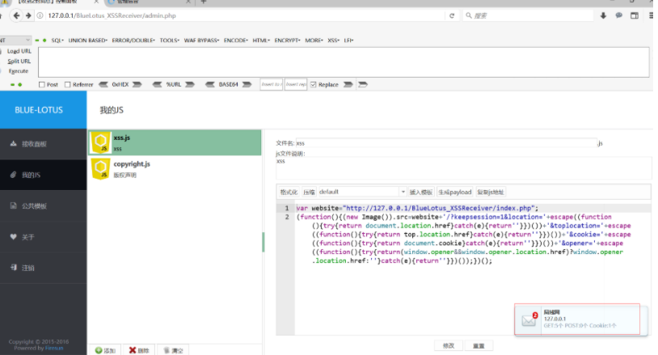This screenshot has width=658, height=355.
Task: Open a new browser tab with plus
Action: (x=204, y=2)
